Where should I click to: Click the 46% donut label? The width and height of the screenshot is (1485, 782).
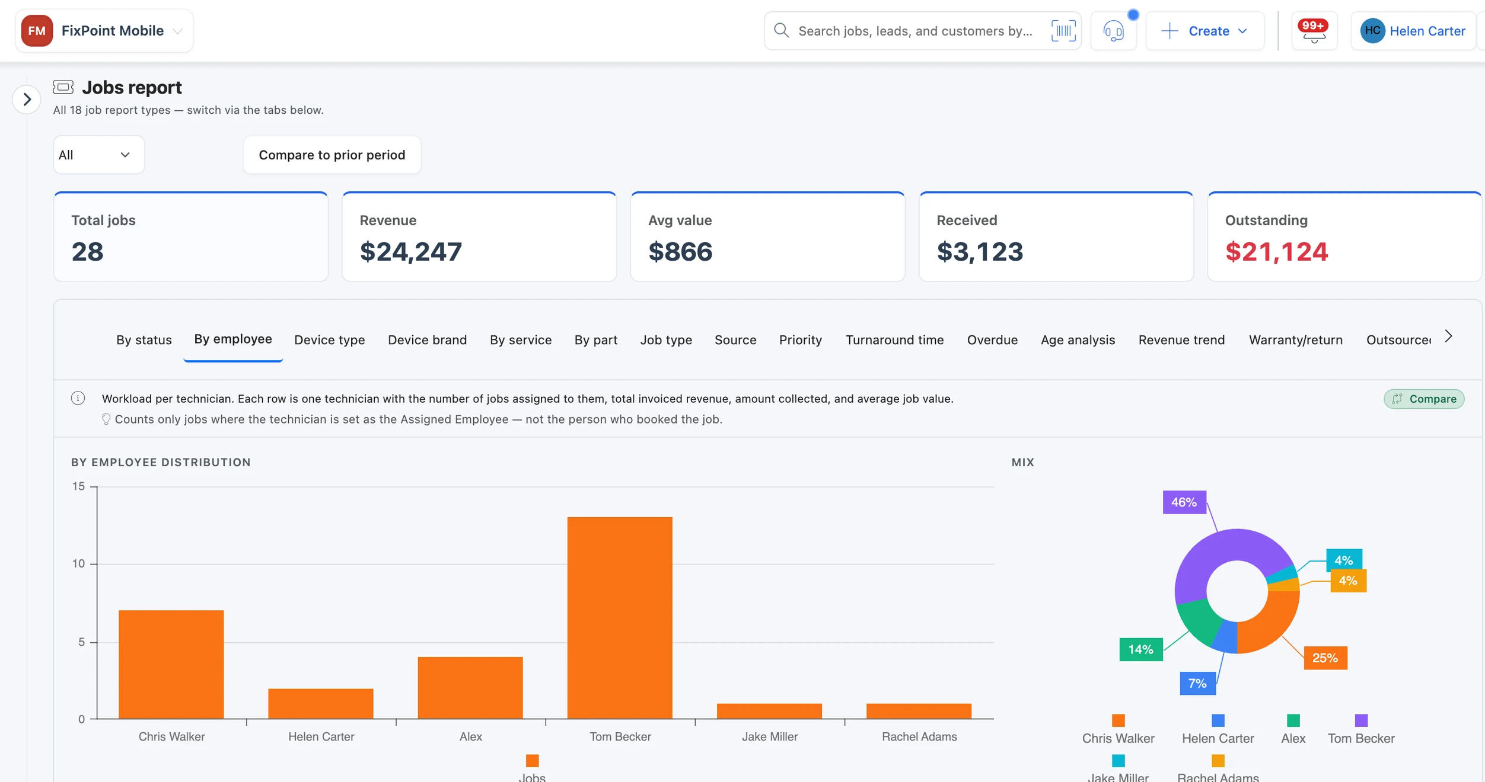click(x=1184, y=502)
